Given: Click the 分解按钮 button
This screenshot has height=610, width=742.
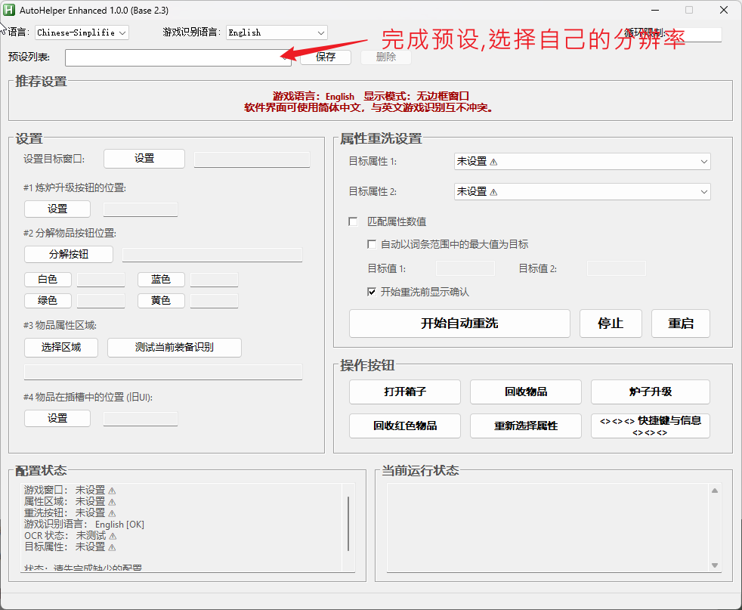Looking at the screenshot, I should [69, 254].
